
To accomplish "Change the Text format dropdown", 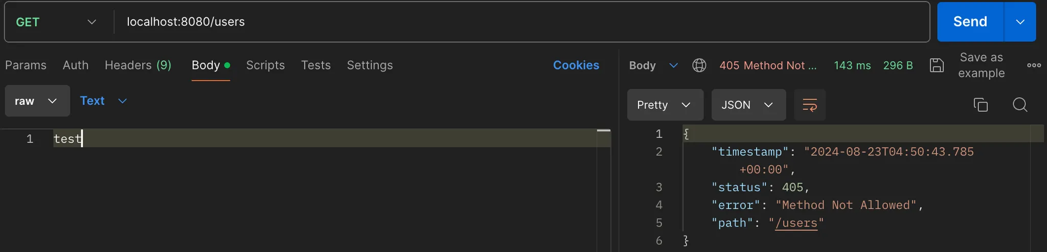I will tap(103, 101).
